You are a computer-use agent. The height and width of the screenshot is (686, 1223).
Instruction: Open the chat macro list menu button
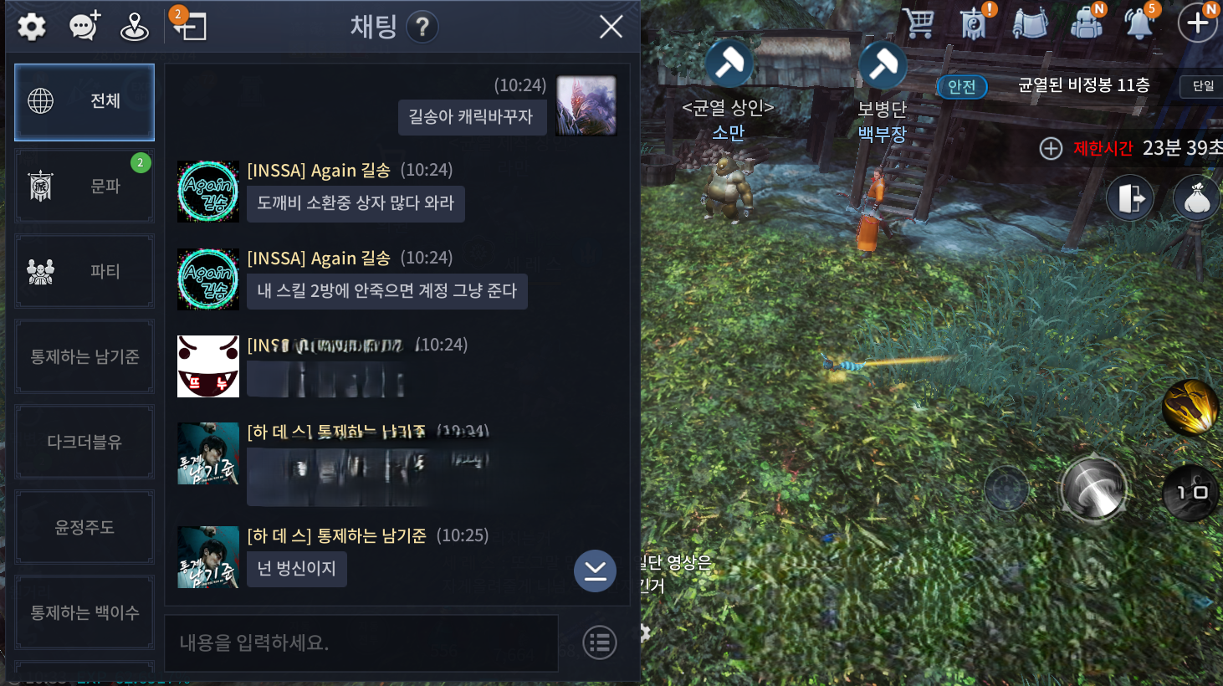point(600,642)
